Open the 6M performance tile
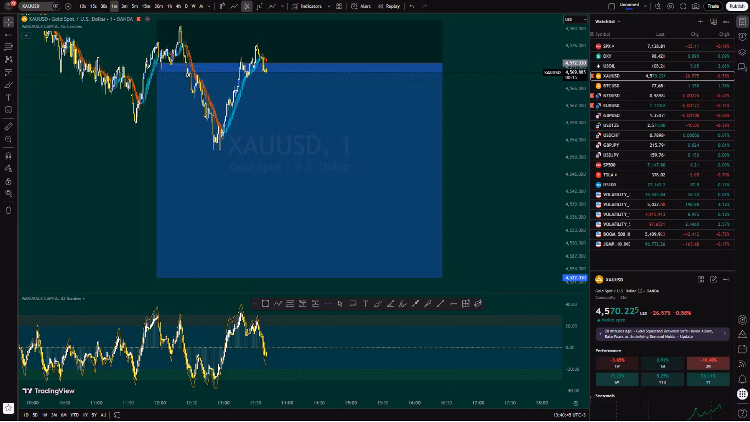The height and width of the screenshot is (422, 750). coord(617,379)
